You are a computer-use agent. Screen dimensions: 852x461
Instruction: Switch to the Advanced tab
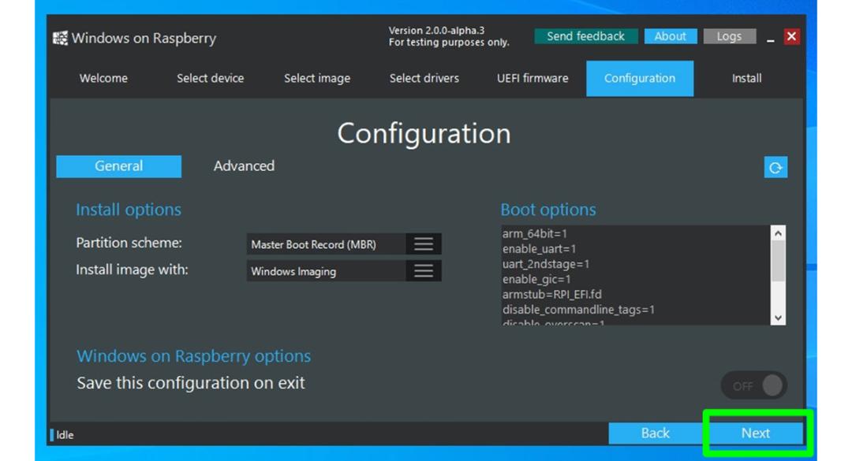[x=244, y=166]
